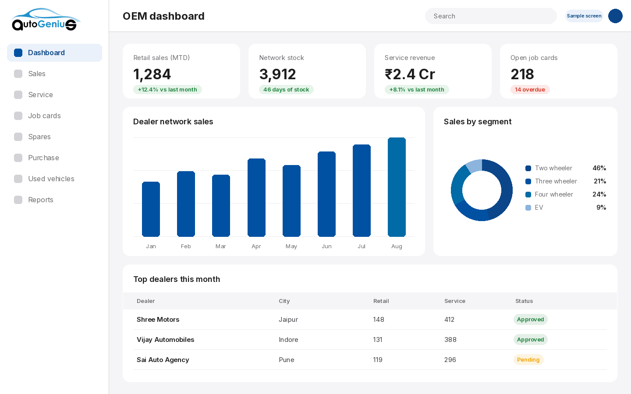Click the segment donut chart

tap(482, 190)
